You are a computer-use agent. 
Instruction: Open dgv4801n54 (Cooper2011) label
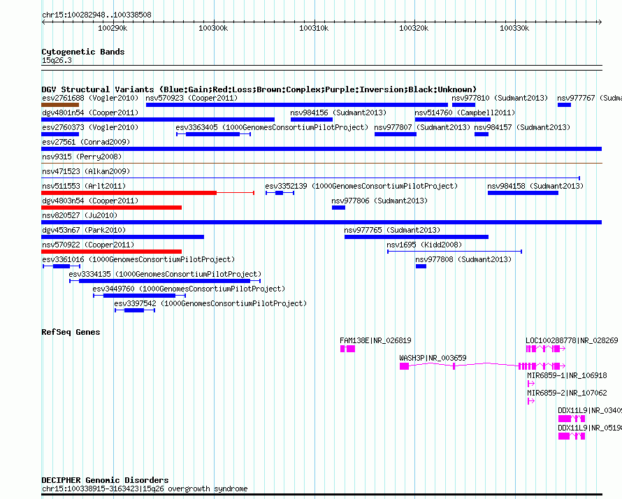(90, 113)
